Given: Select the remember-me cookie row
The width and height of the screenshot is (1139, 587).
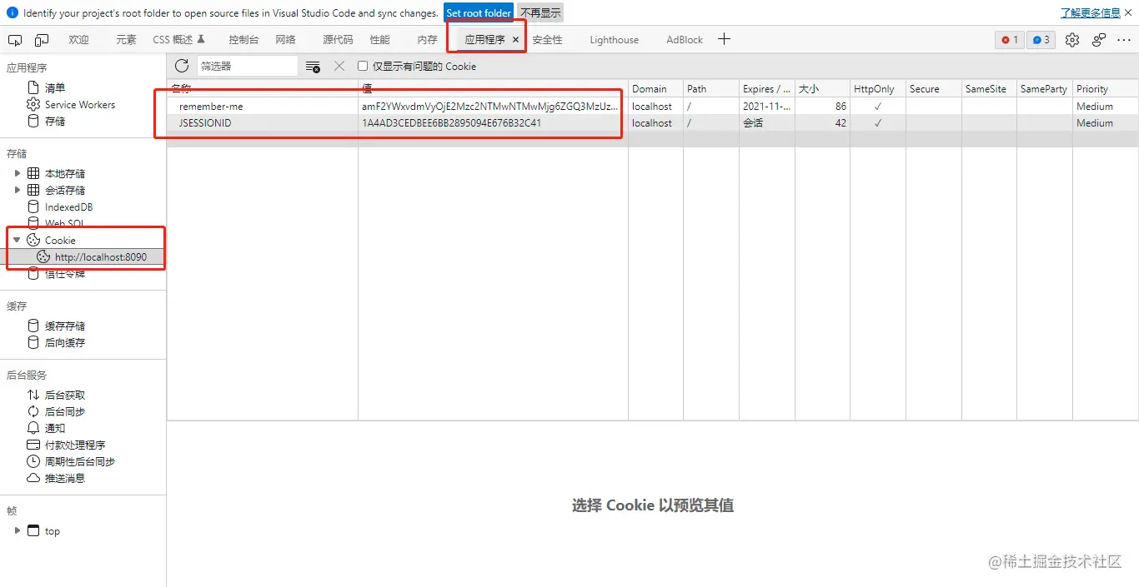Looking at the screenshot, I should [x=653, y=107].
